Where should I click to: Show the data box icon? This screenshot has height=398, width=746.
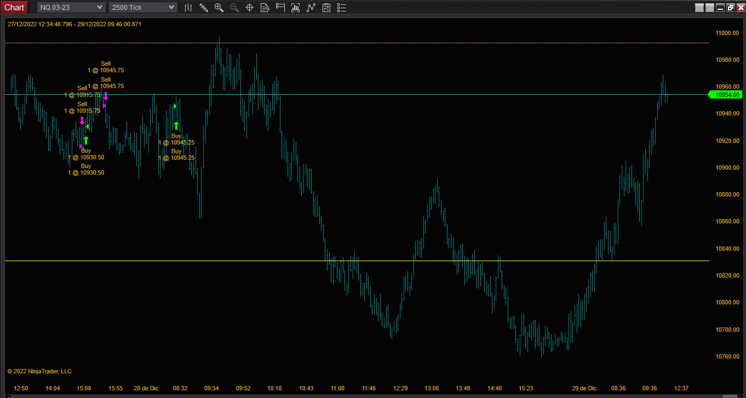(265, 8)
